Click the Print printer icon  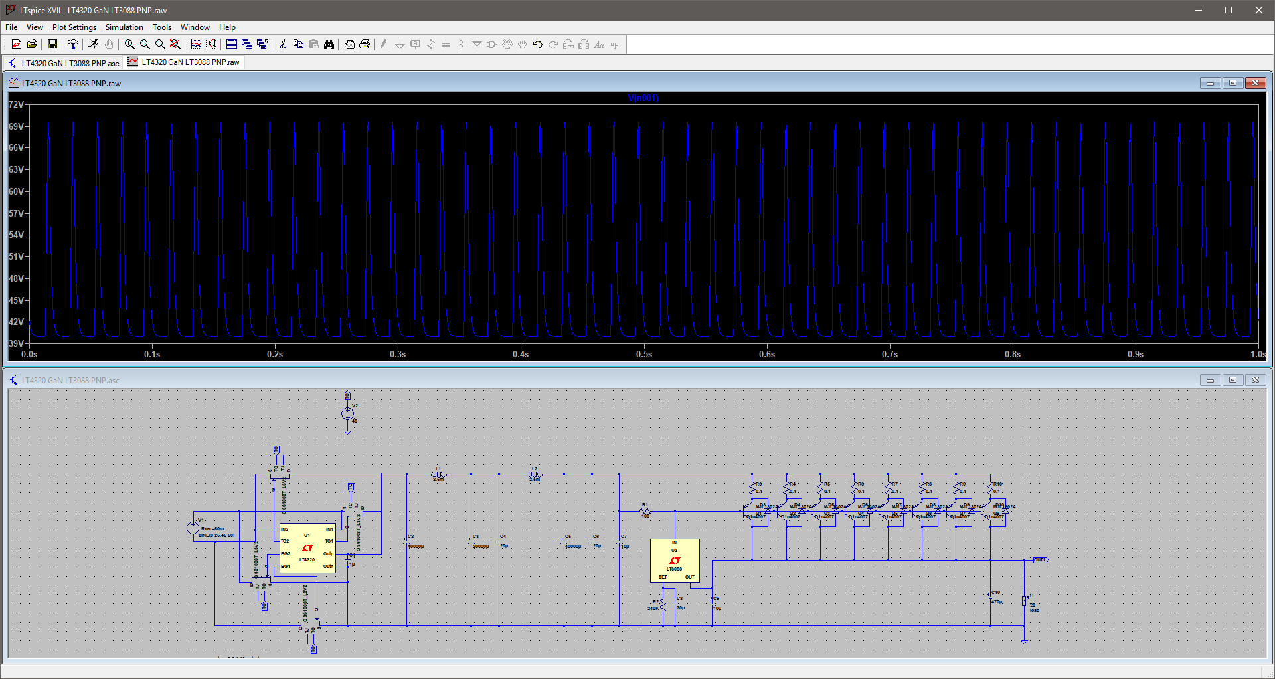(x=365, y=45)
